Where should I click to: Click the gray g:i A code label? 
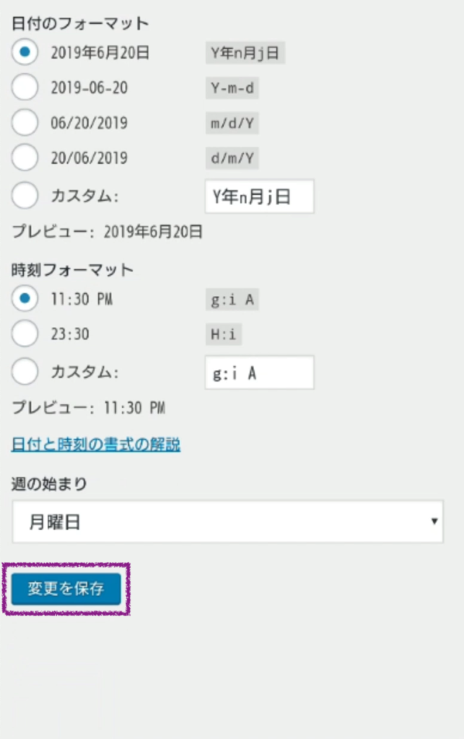click(232, 299)
